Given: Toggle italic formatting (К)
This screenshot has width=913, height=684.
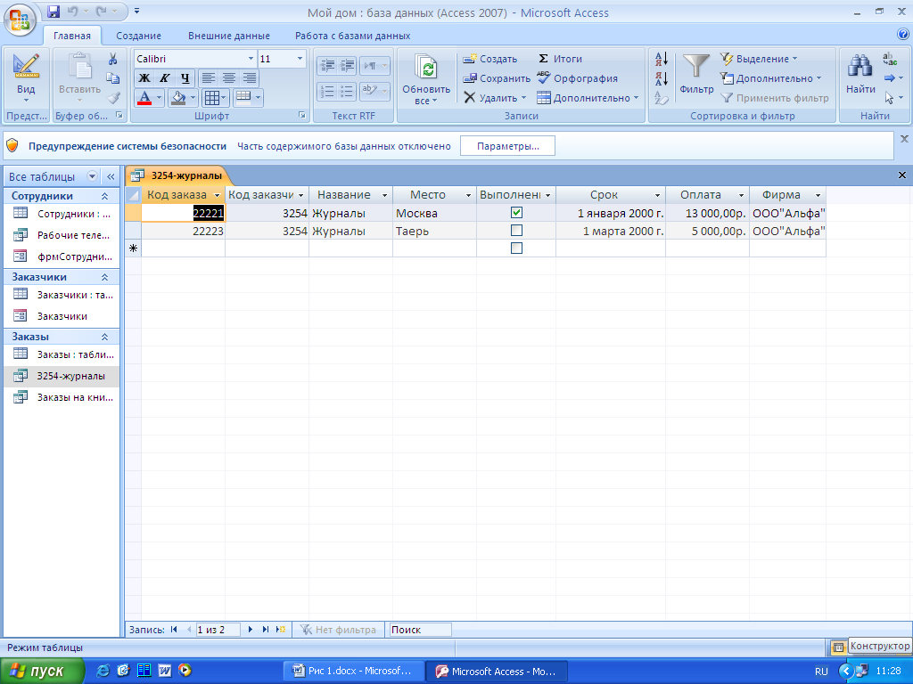Looking at the screenshot, I should [x=165, y=78].
